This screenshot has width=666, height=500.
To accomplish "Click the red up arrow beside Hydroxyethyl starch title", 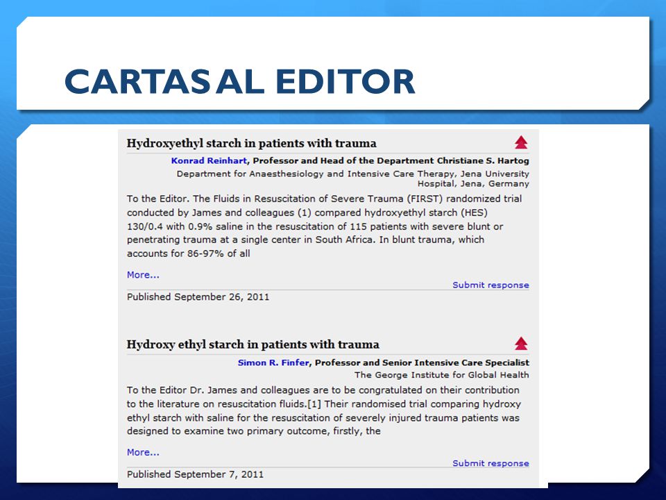I will 521,142.
